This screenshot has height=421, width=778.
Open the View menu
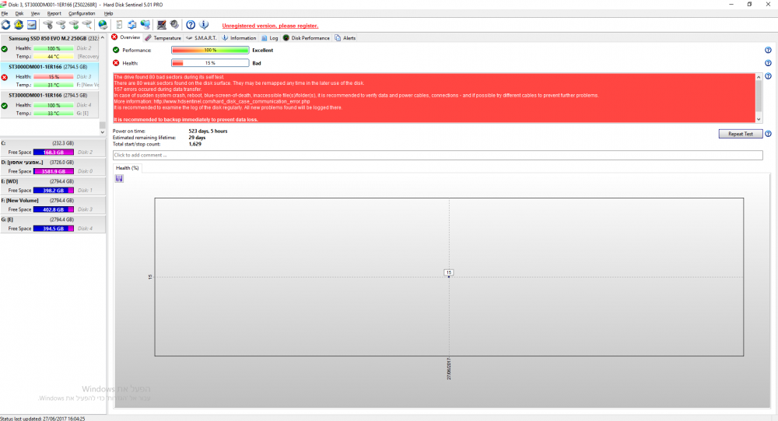click(x=35, y=13)
